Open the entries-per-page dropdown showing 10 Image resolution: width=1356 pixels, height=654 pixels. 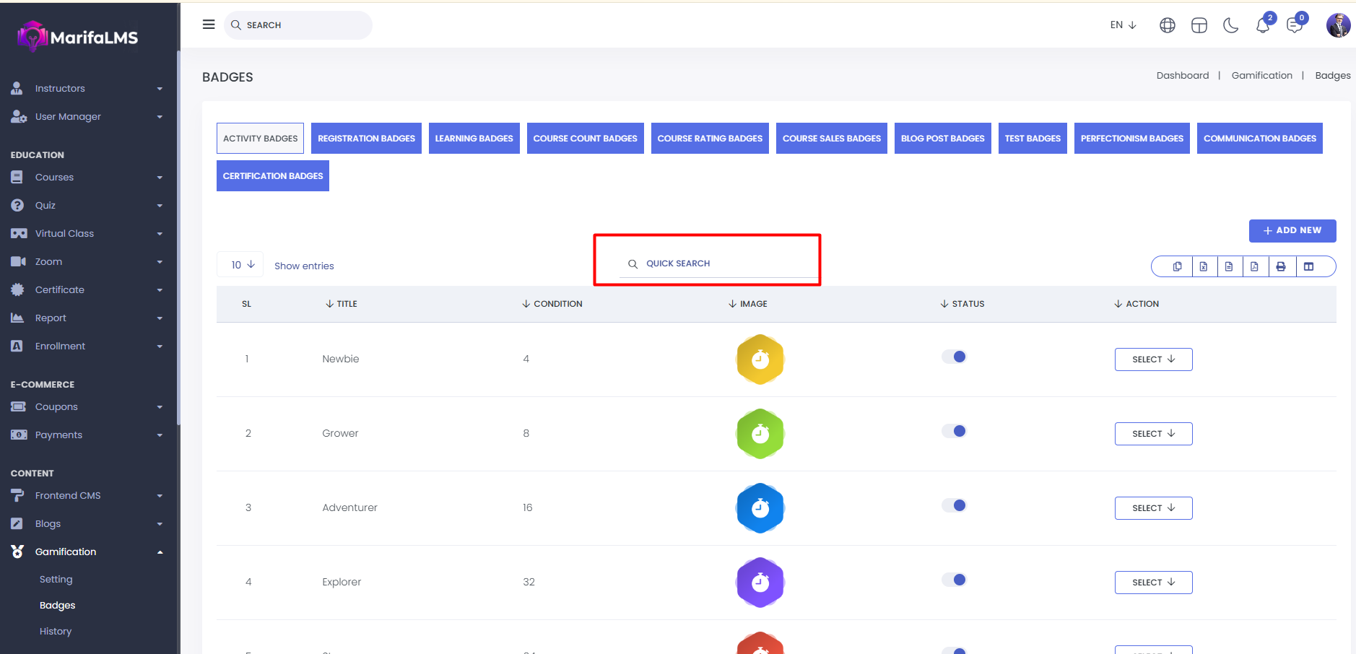click(x=242, y=265)
